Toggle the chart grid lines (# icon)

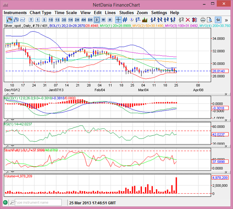tap(125, 20)
